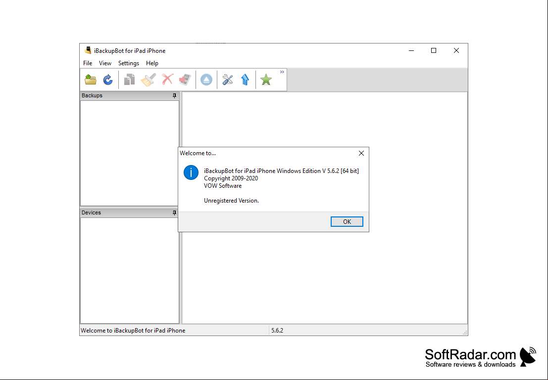
Task: Click the 'Copyright 2009-2020' text
Action: click(231, 178)
